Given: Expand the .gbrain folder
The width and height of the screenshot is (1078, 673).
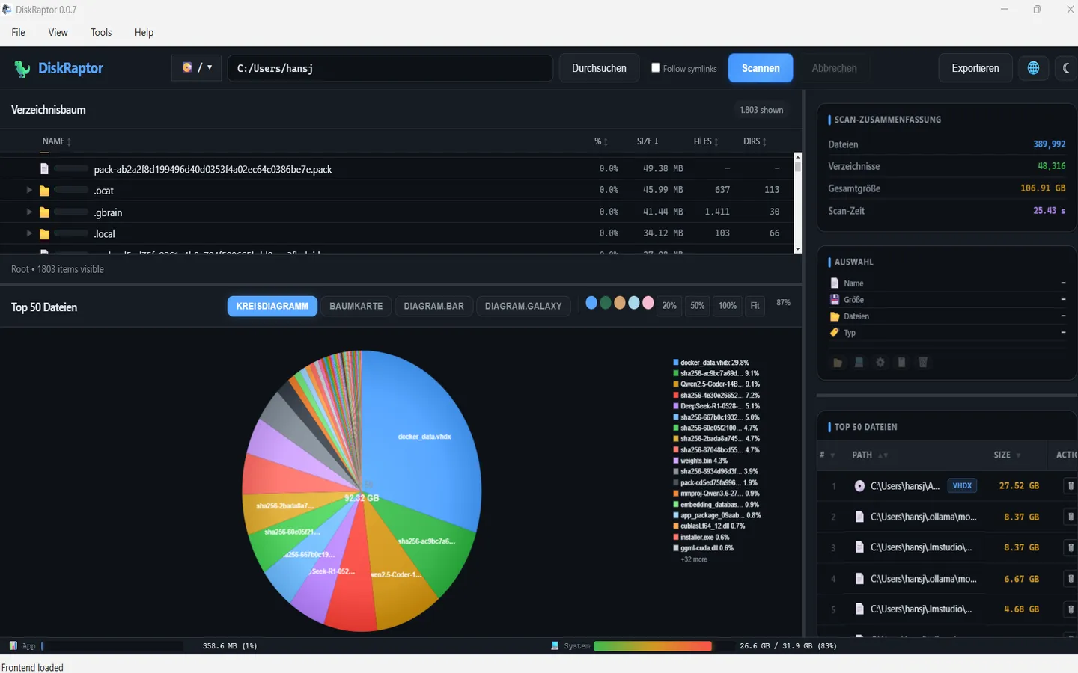Looking at the screenshot, I should coord(29,212).
